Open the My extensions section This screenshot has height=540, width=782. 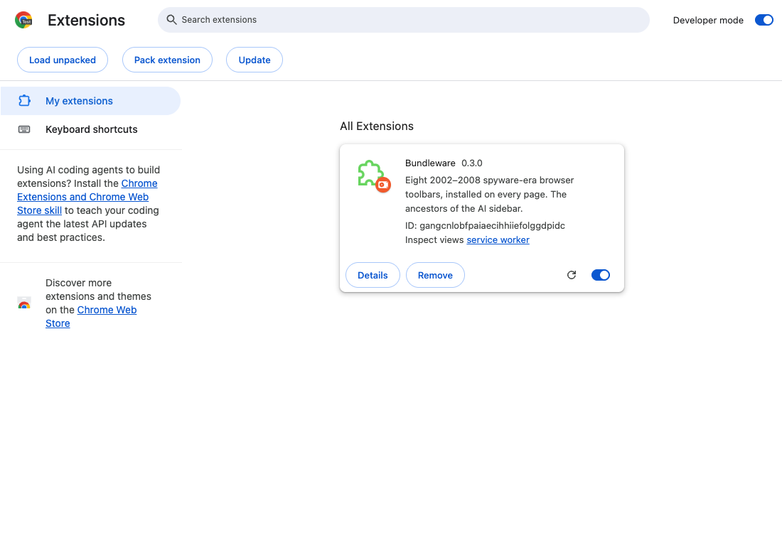coord(90,101)
